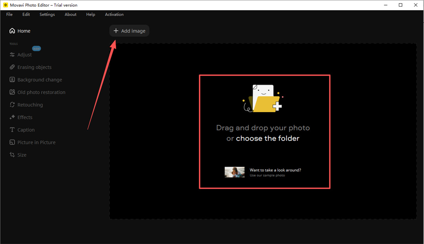Click the 'choose the folder' link

268,138
